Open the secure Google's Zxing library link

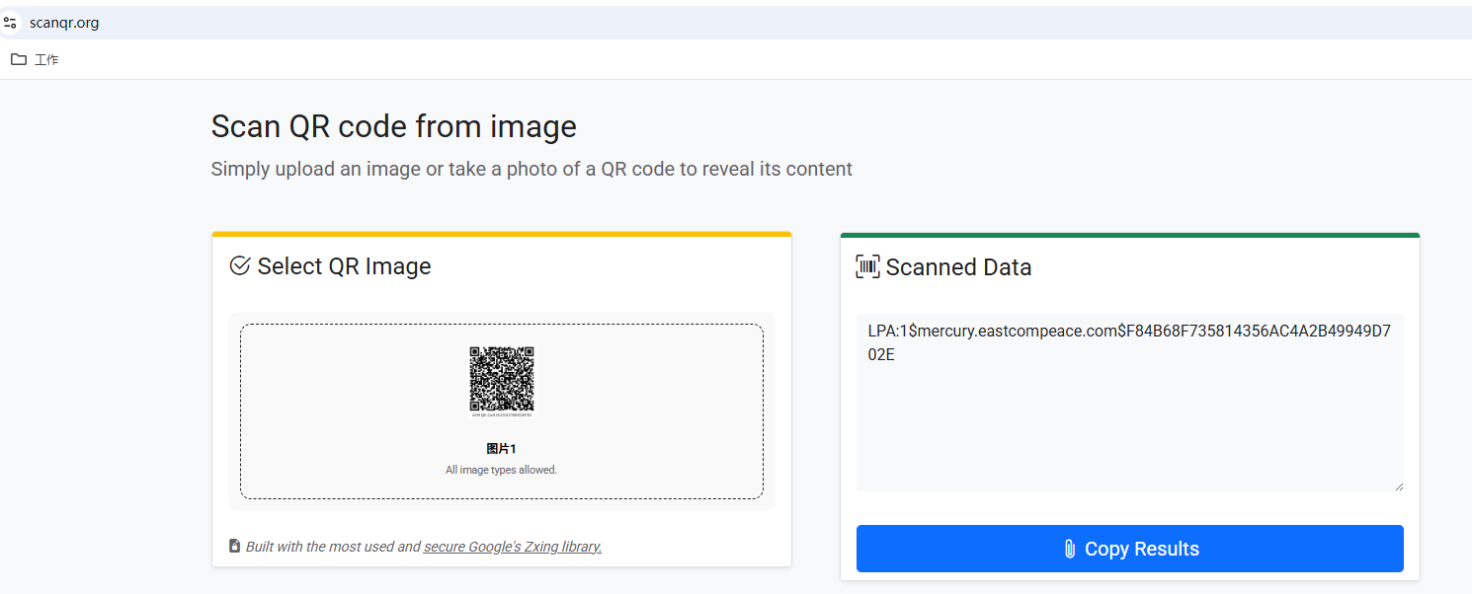[512, 546]
